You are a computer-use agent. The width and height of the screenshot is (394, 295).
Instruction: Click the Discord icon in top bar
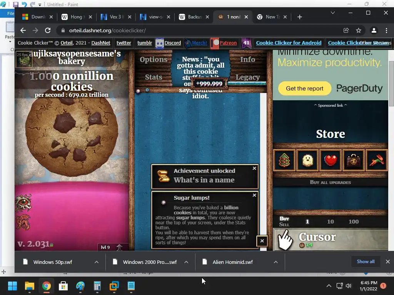(x=160, y=43)
